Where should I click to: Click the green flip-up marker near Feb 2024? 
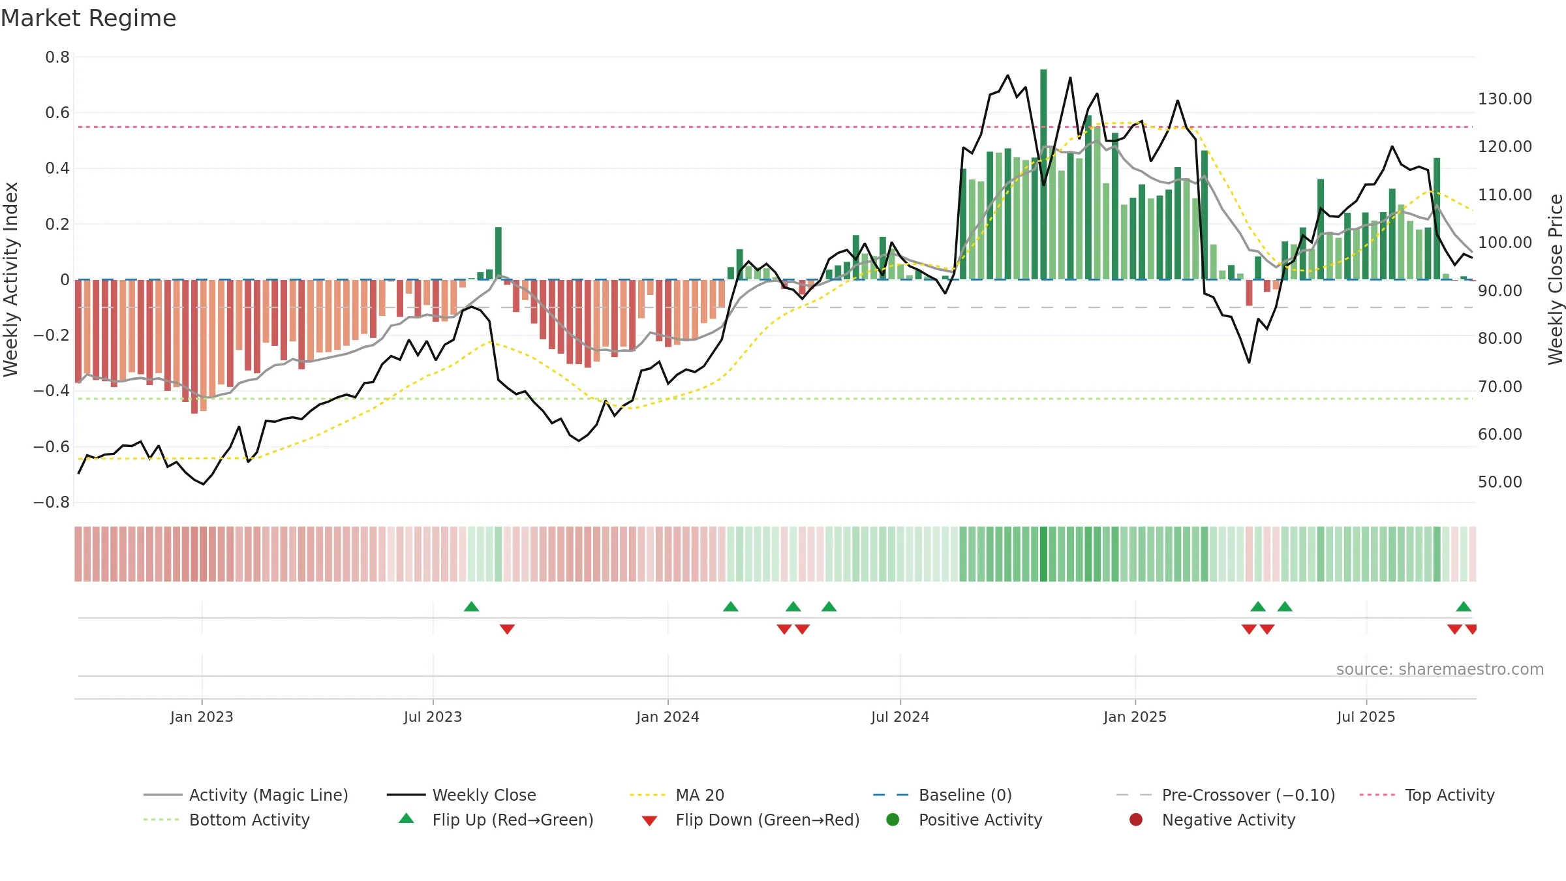coord(731,606)
